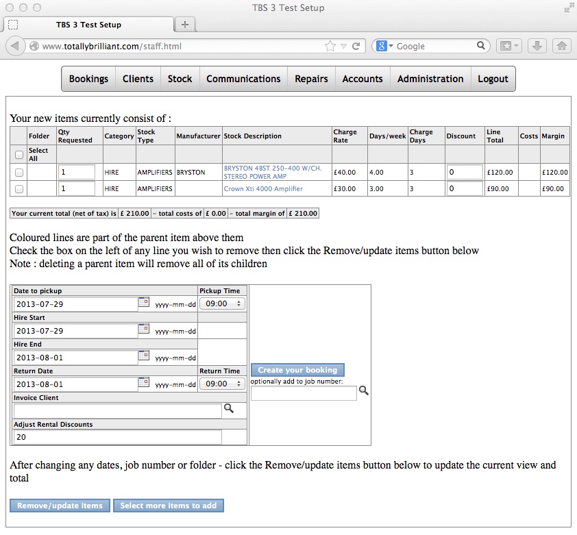The image size is (577, 535).
Task: Open calendar picker for Hire End
Action: point(144,356)
